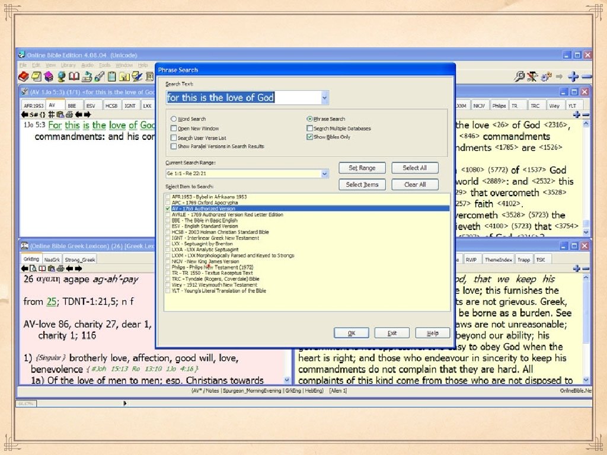
Task: Open the Search Text dropdown arrow
Action: click(x=324, y=98)
